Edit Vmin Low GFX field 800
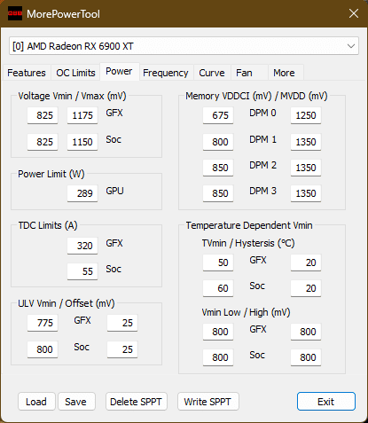Image resolution: width=368 pixels, height=423 pixels. tap(218, 332)
